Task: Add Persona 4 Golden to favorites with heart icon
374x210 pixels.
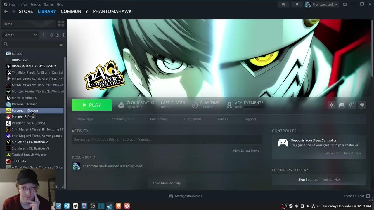Action: (362, 105)
